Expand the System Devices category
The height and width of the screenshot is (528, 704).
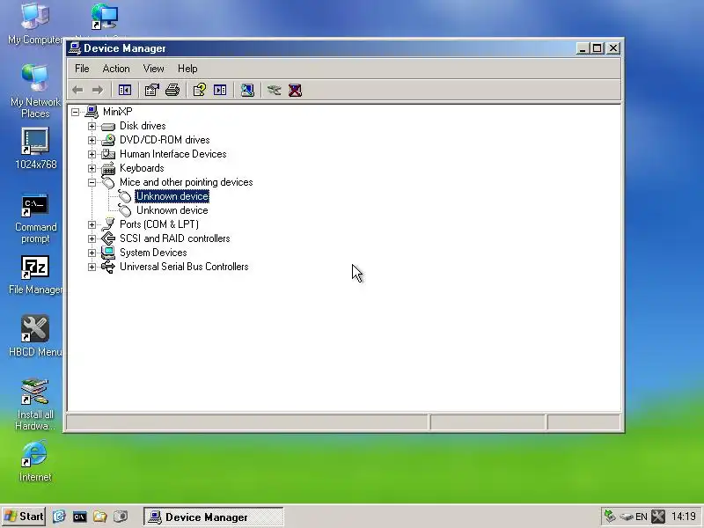tap(92, 253)
